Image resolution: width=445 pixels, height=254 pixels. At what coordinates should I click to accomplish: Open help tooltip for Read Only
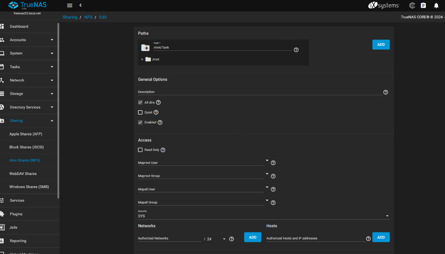163,150
